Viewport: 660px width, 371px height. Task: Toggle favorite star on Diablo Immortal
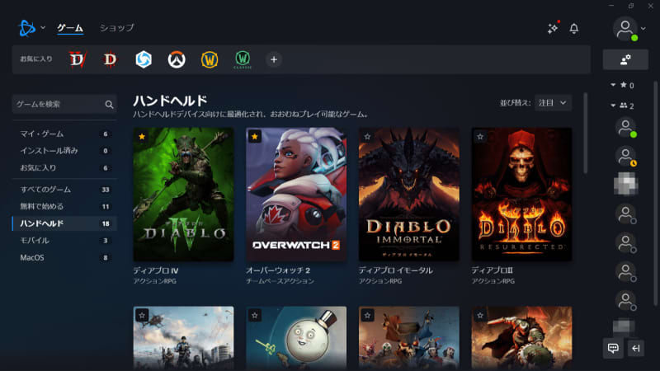(367, 136)
